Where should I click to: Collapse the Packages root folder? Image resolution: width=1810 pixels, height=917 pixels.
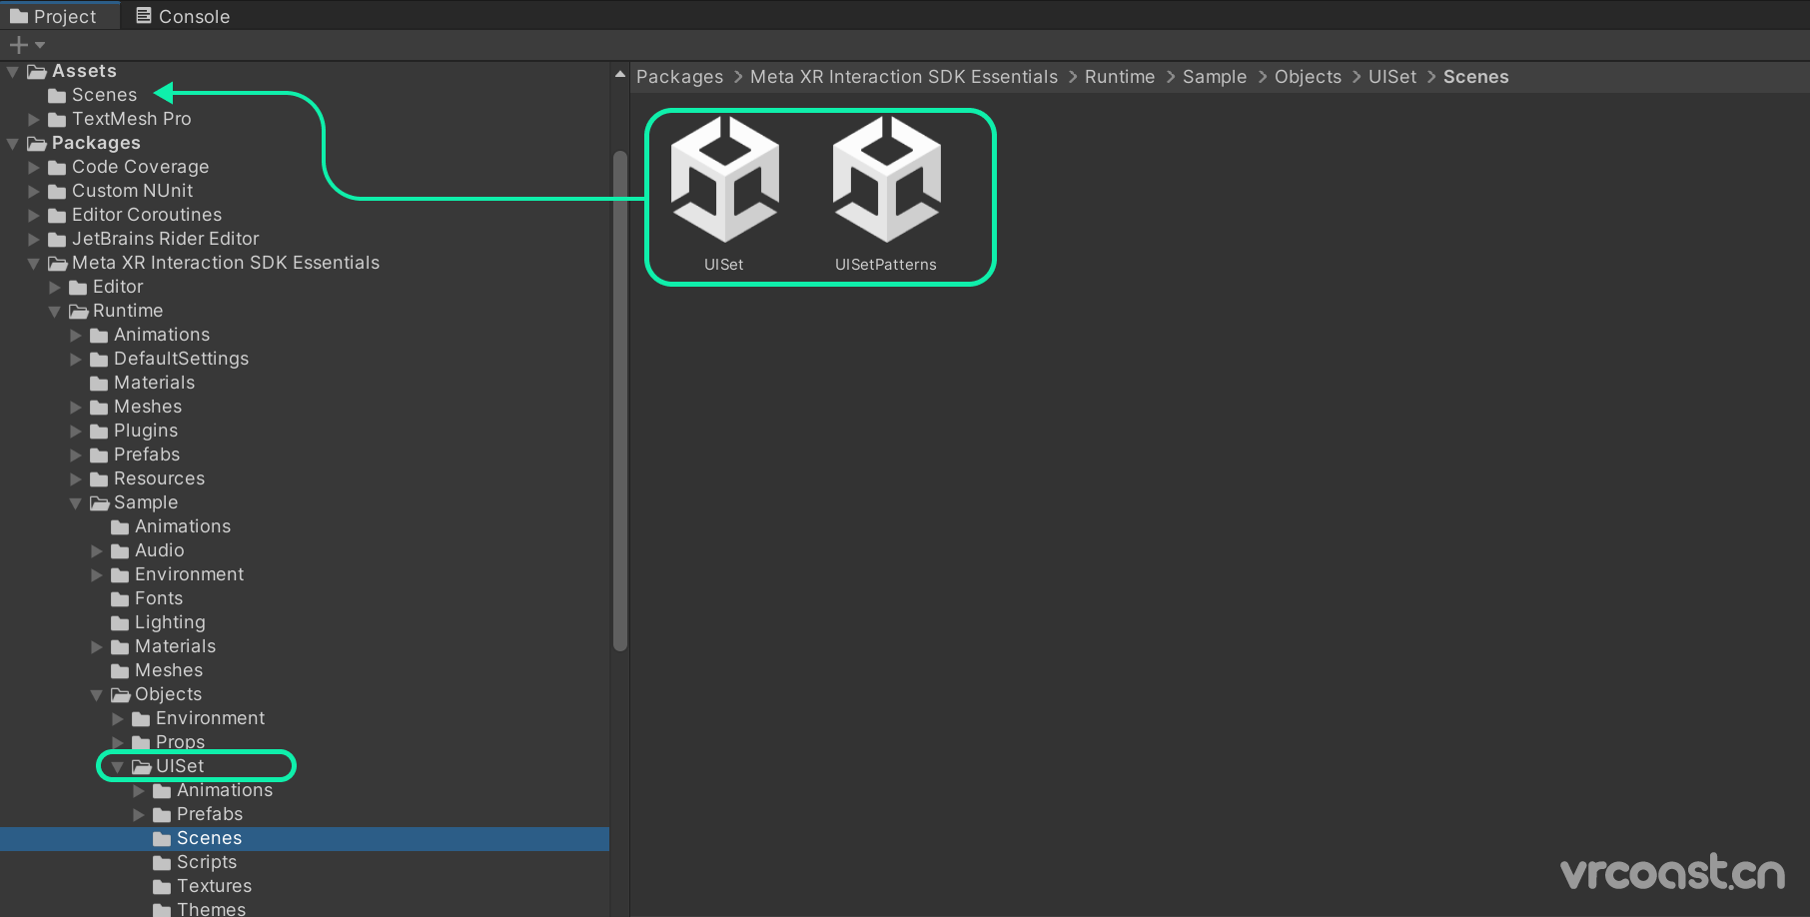(x=13, y=144)
